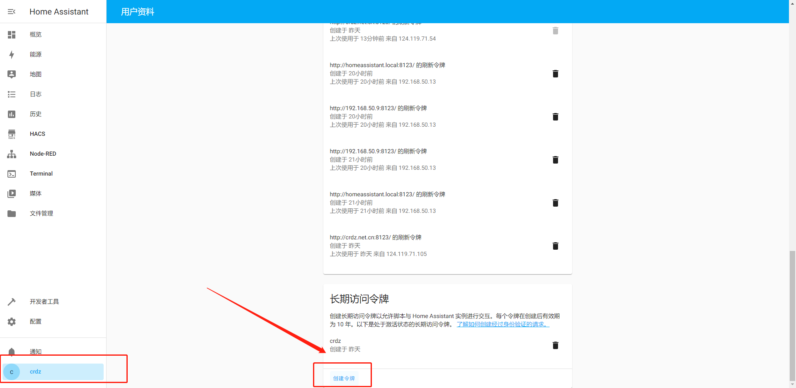
Task: Open 文件管理 file manager
Action: click(41, 213)
